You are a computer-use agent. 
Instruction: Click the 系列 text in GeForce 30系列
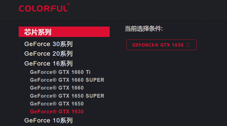(x=66, y=44)
